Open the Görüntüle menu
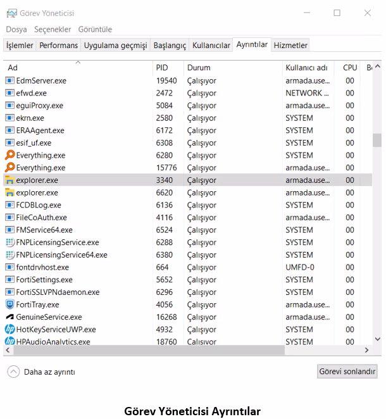This screenshot has width=386, height=419. (x=95, y=29)
